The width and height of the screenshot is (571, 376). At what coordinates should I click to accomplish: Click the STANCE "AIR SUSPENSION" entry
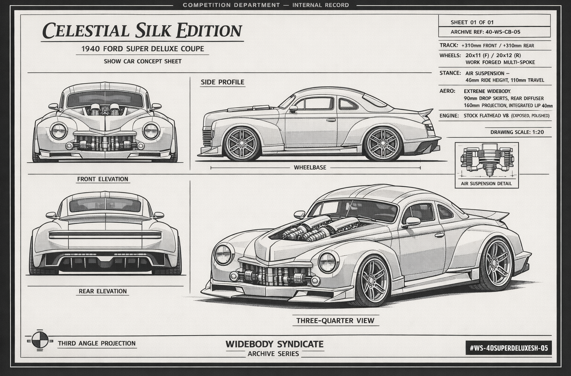pyautogui.click(x=487, y=73)
